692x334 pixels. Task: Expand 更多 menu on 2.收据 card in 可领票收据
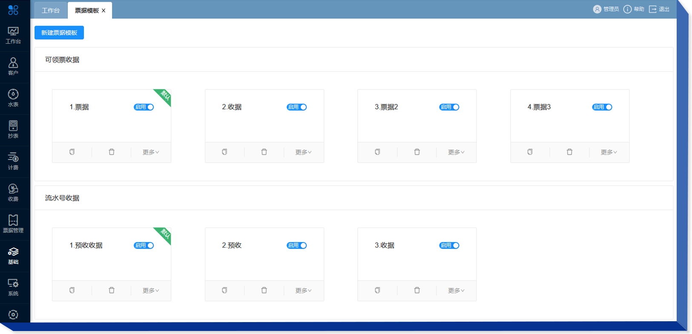click(304, 152)
